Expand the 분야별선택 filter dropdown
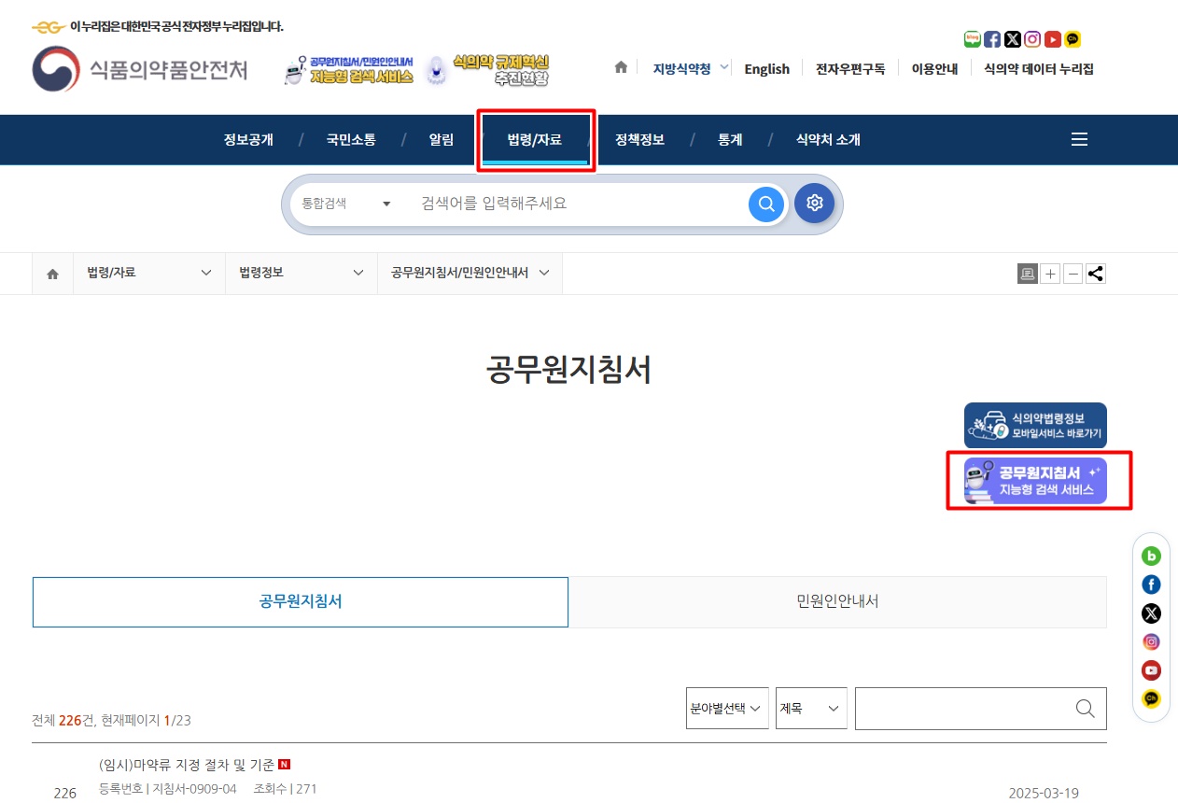The height and width of the screenshot is (803, 1178). point(726,708)
